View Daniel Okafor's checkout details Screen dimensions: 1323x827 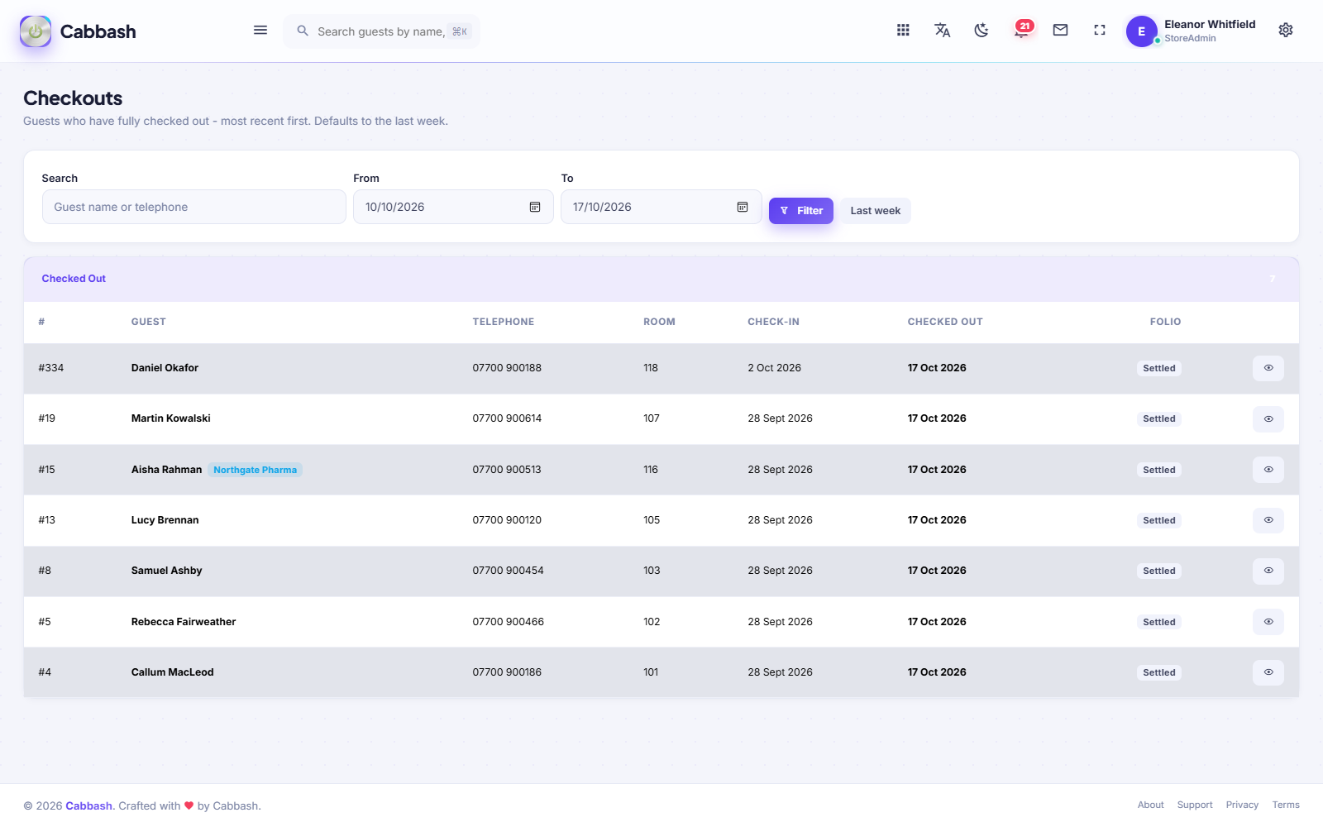pos(1268,368)
